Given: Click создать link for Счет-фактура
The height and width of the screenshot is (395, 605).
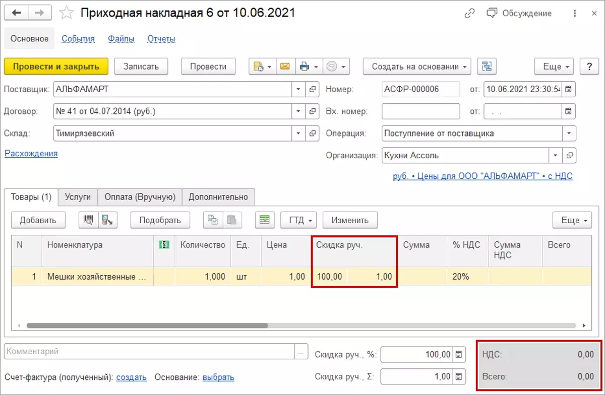Looking at the screenshot, I should (131, 377).
